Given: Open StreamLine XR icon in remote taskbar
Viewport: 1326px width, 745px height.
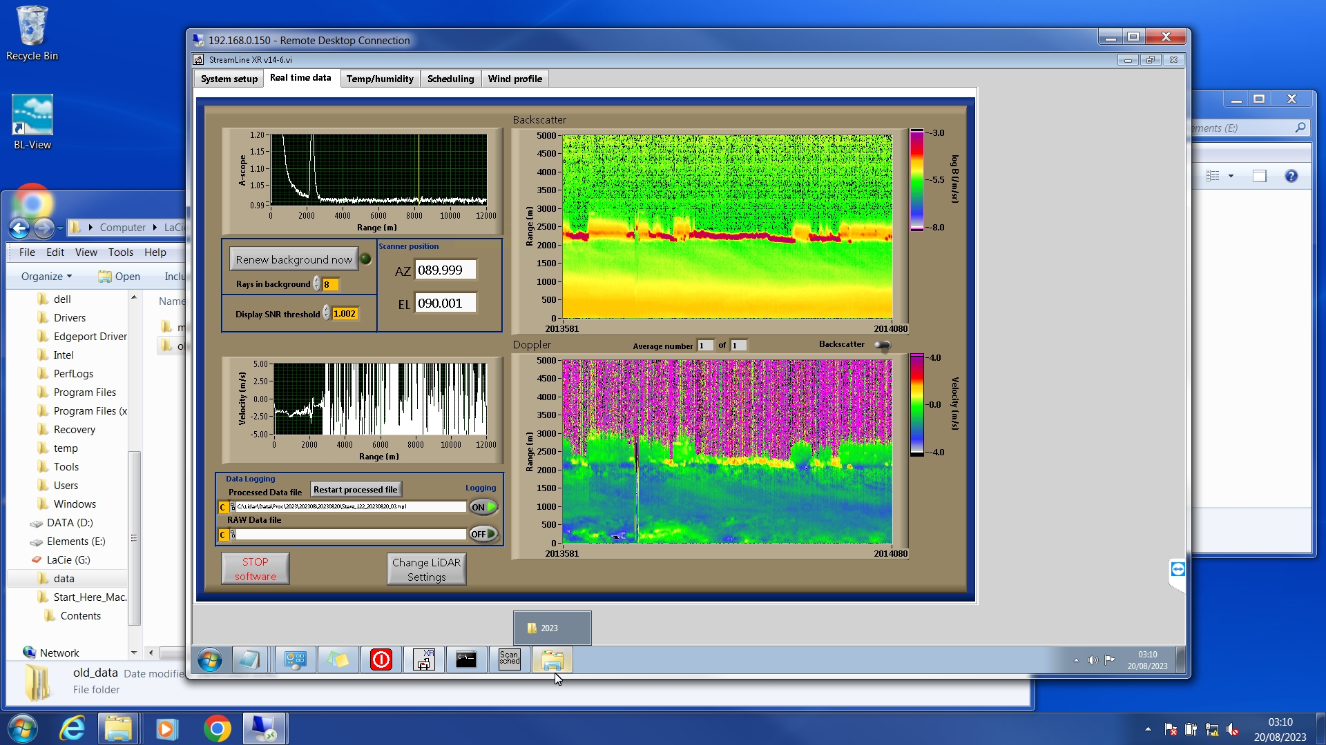Looking at the screenshot, I should (423, 660).
